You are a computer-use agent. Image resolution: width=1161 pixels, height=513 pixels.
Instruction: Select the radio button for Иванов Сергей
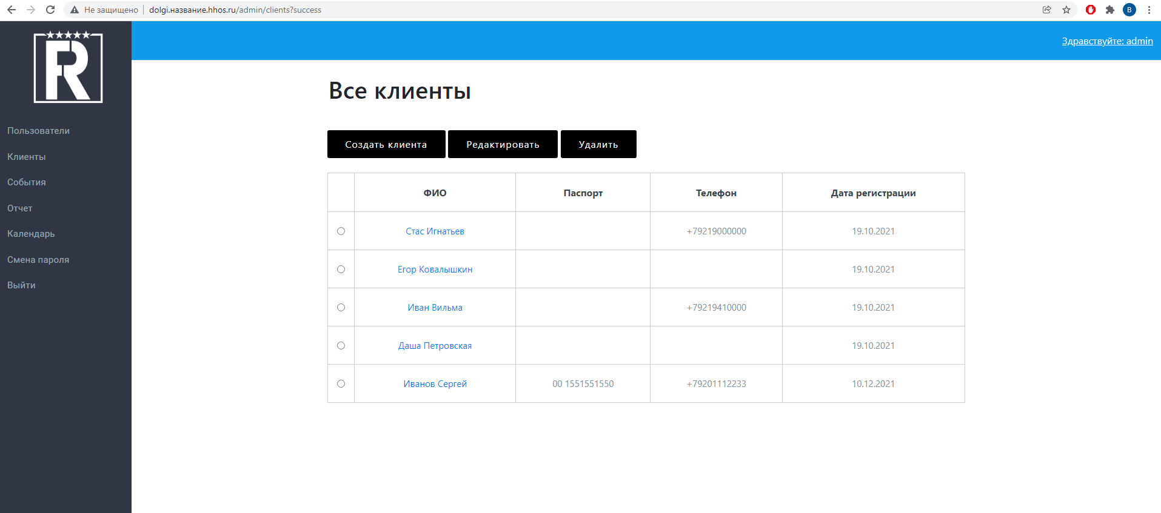pos(341,383)
